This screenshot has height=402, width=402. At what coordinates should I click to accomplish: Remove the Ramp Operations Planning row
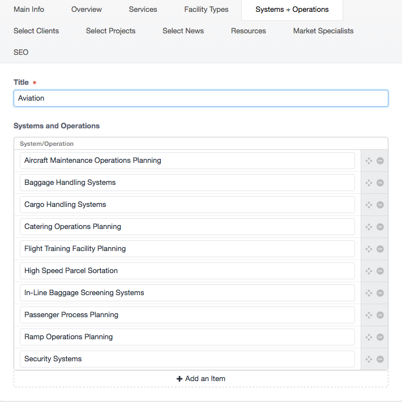(x=380, y=337)
